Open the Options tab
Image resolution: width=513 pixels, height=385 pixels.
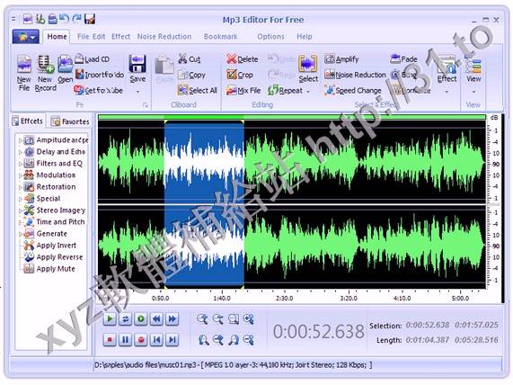(270, 36)
